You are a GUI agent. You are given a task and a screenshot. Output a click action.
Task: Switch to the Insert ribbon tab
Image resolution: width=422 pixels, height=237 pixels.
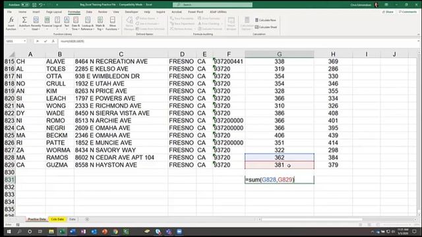36,12
